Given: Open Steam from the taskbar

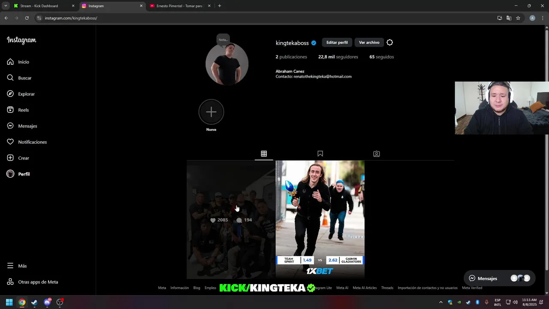Looking at the screenshot, I should (34, 302).
